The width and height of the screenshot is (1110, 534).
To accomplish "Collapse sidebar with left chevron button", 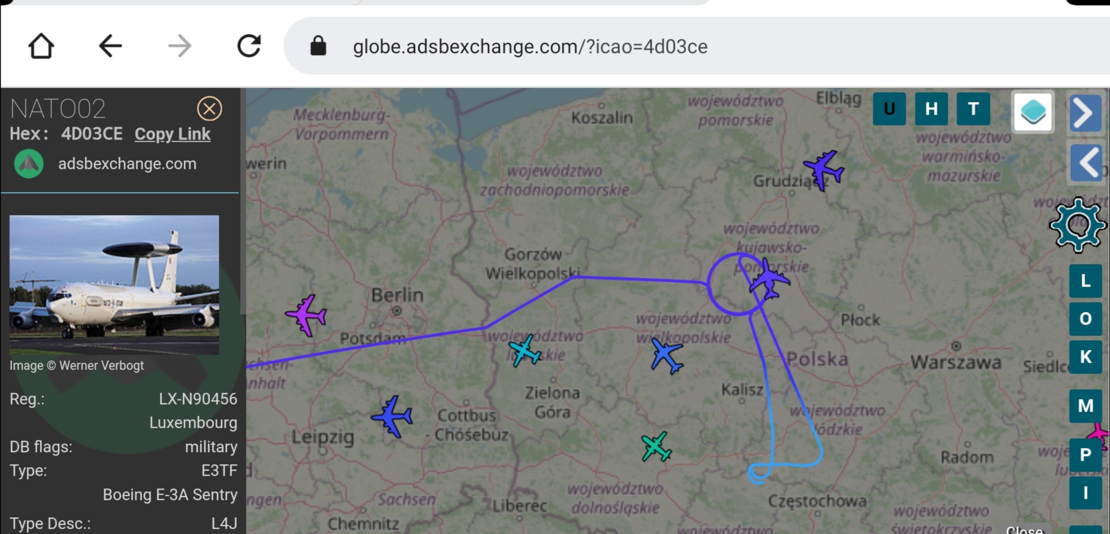I will 1086,163.
